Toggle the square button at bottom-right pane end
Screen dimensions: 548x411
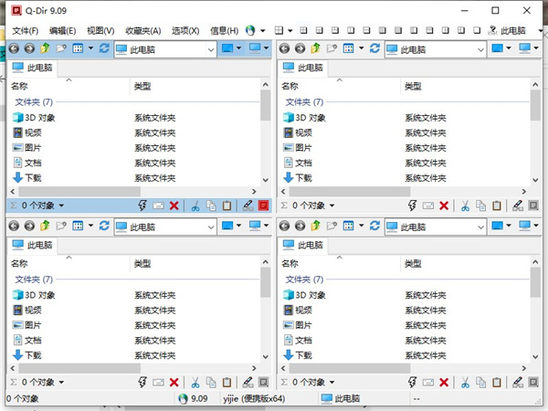coord(535,384)
